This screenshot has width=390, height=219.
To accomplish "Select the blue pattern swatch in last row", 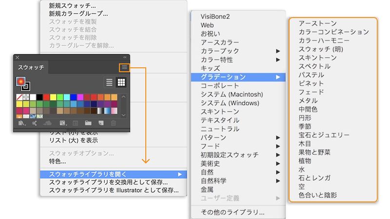I will point(33,116).
